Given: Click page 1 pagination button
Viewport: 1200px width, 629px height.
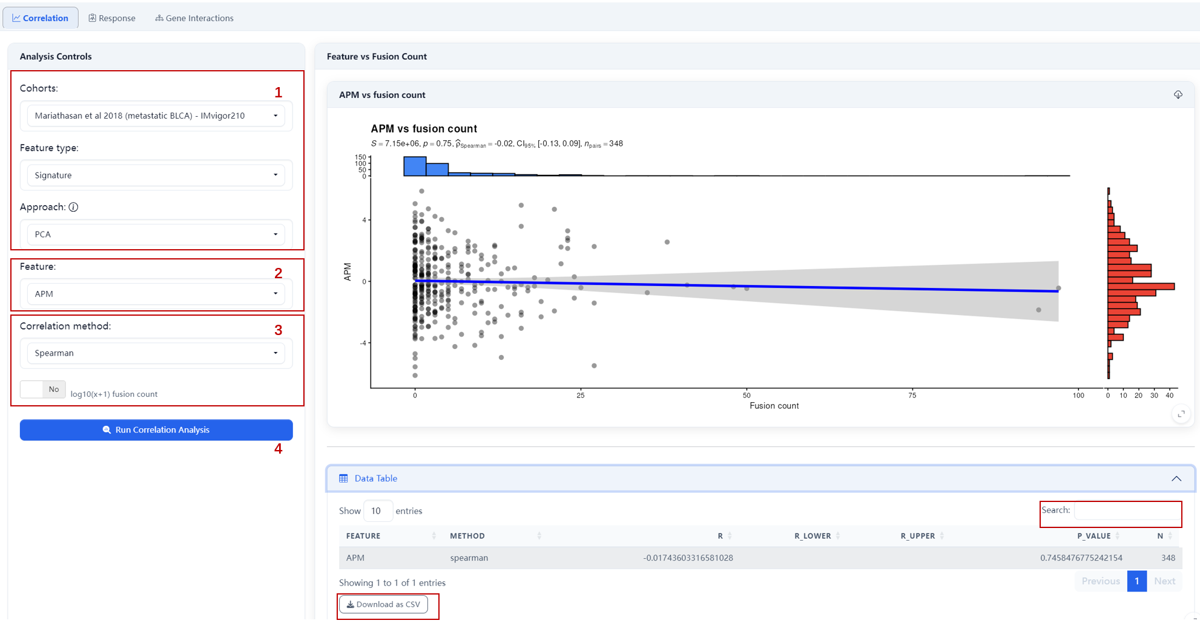Looking at the screenshot, I should tap(1137, 581).
